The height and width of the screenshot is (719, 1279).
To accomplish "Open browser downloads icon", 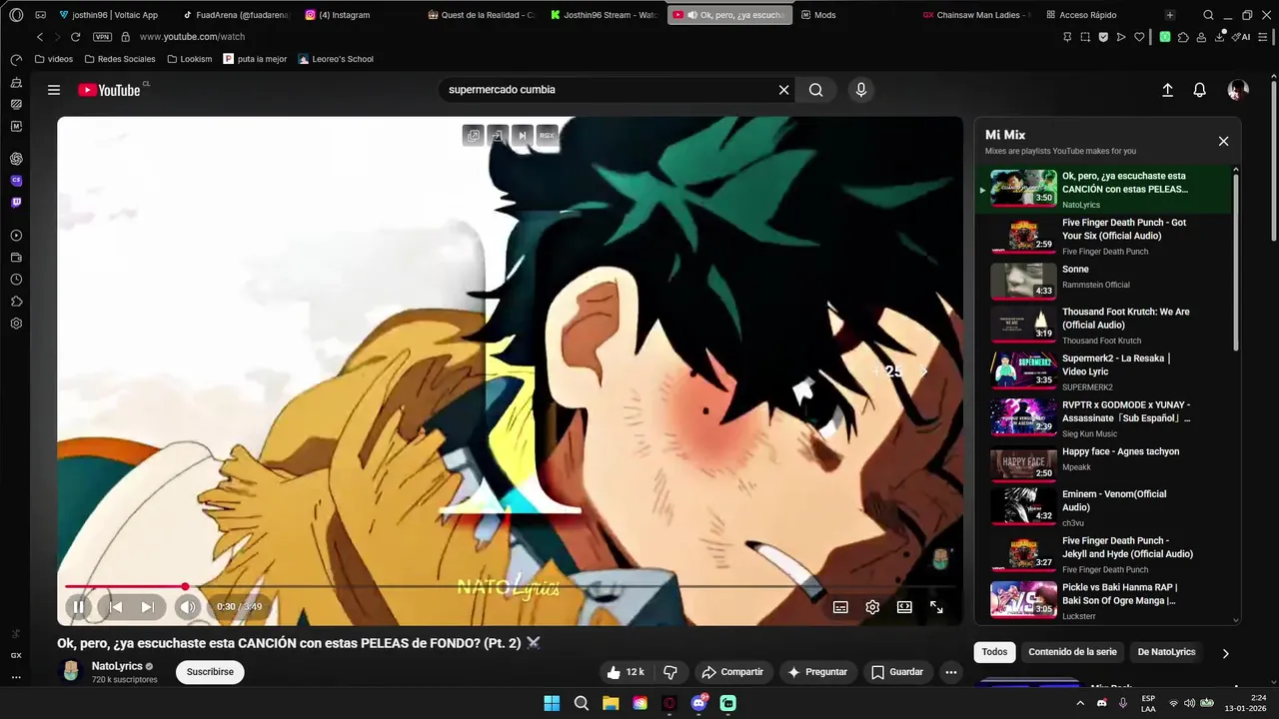I will point(1219,37).
